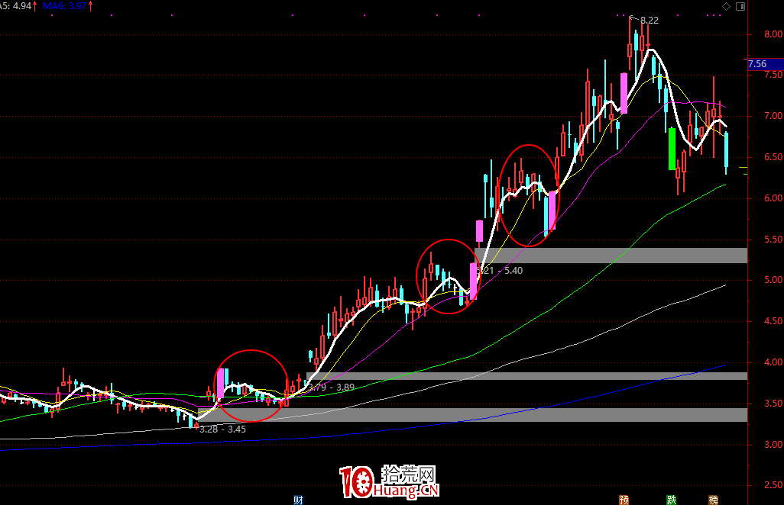Viewport: 784px width, 505px height.
Task: Click the 7.00 price axis label
Action: (773, 116)
